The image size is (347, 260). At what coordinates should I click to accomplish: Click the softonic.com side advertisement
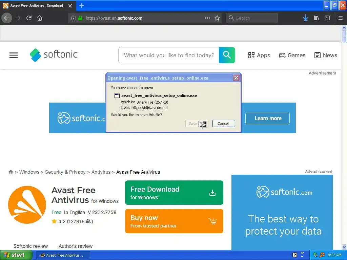point(282,212)
